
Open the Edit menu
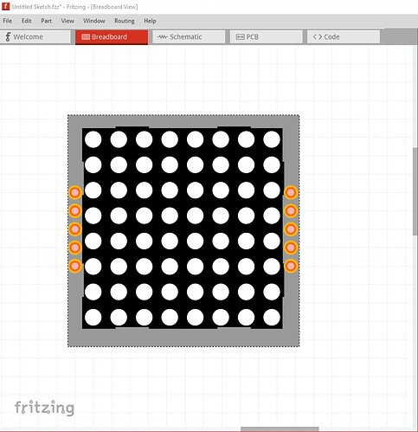pos(27,21)
